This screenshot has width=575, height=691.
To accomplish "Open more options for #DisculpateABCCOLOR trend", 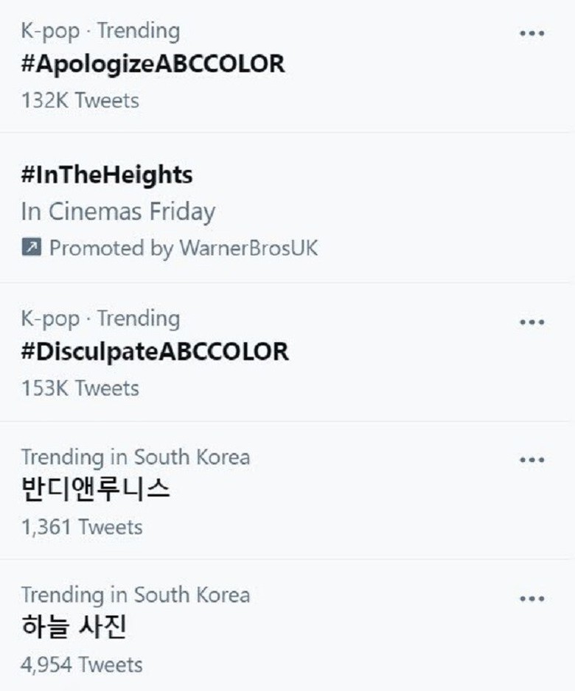I will [532, 322].
